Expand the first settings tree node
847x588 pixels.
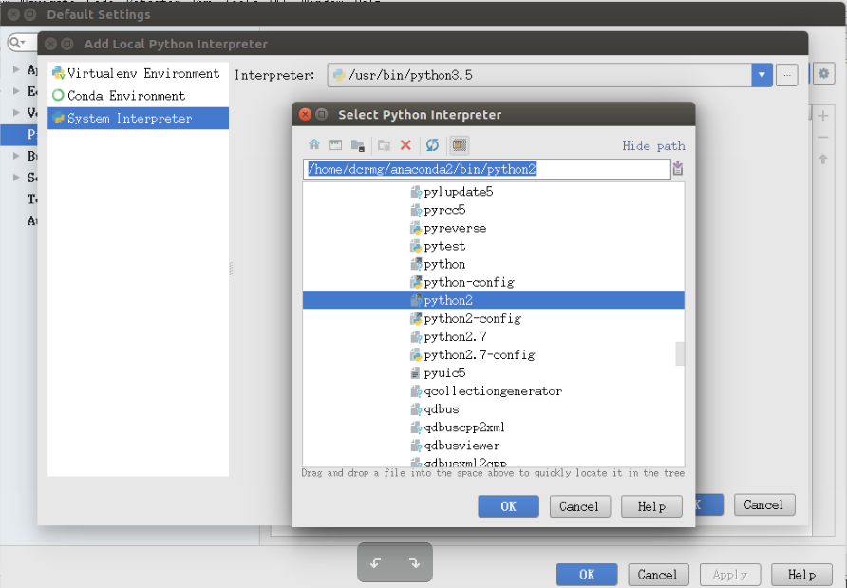16,69
